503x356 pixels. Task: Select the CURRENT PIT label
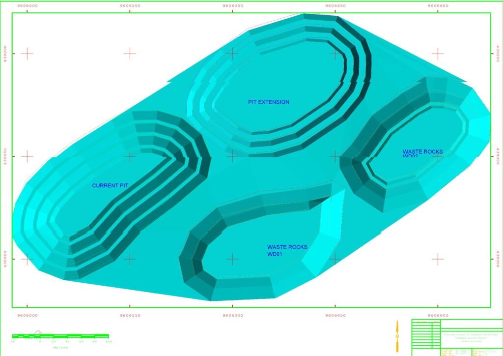click(110, 186)
